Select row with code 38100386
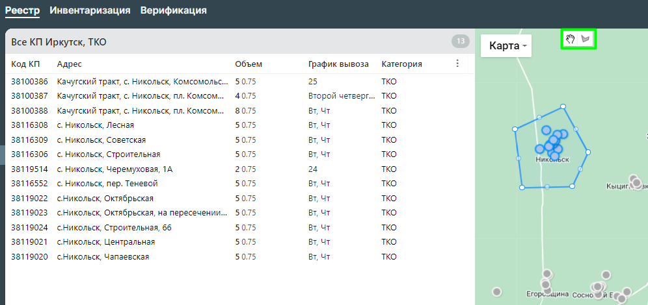The height and width of the screenshot is (305, 648). pos(30,82)
